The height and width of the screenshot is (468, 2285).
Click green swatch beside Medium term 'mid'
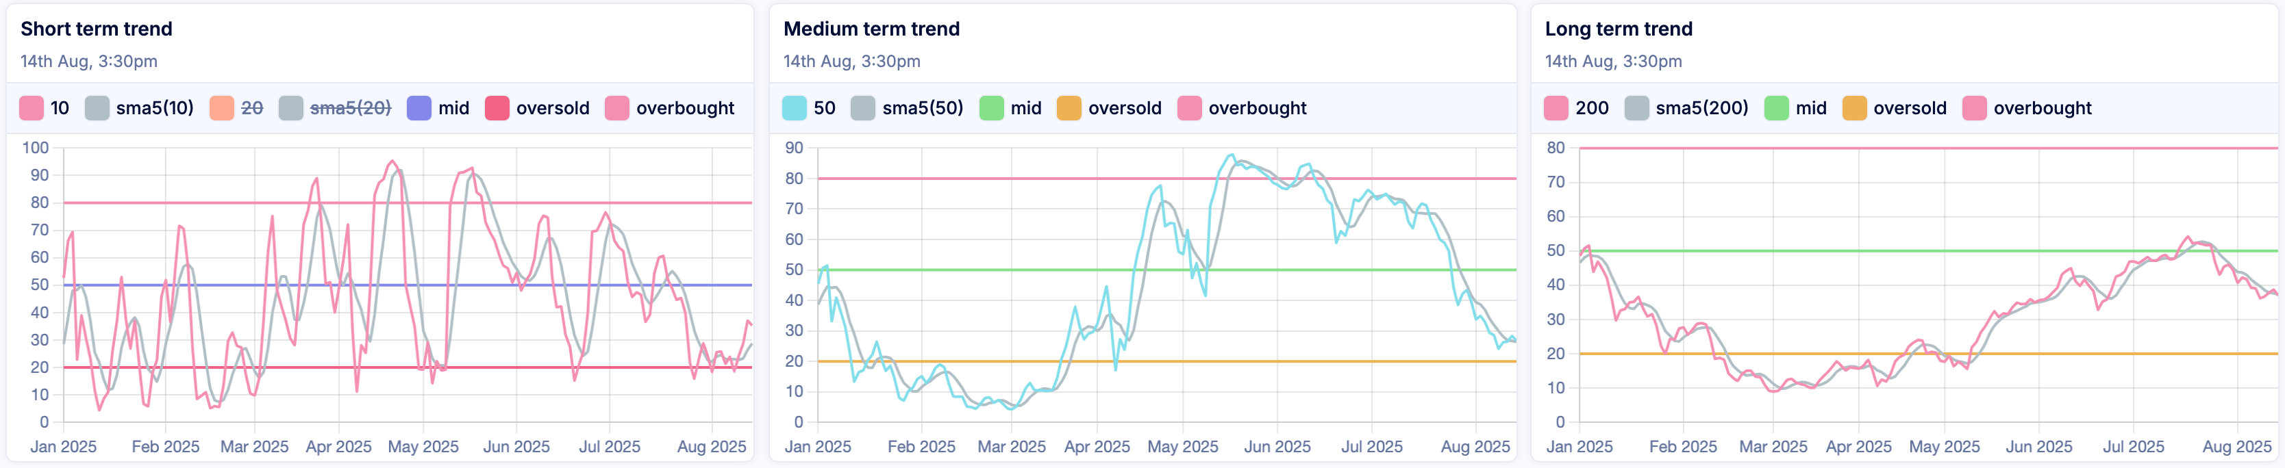[992, 108]
